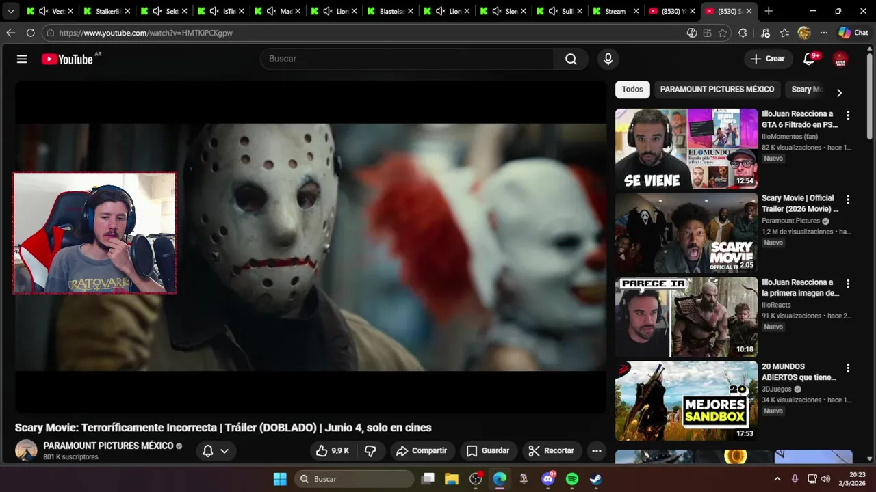Open Spotify from taskbar
The height and width of the screenshot is (492, 876).
572,479
